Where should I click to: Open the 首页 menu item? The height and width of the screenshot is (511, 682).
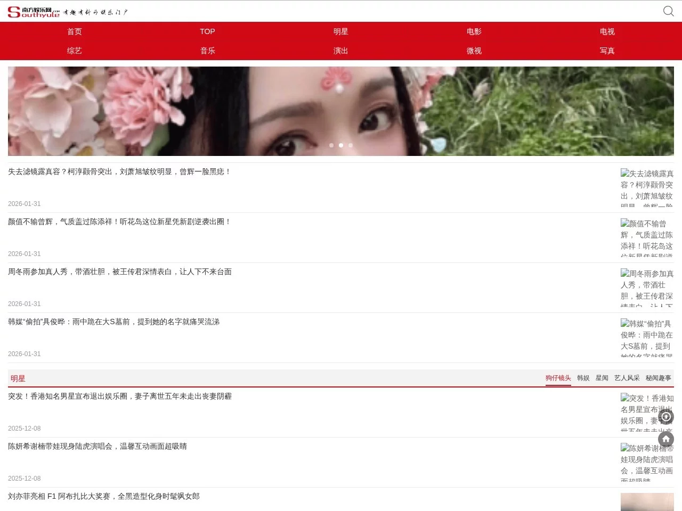tap(74, 31)
